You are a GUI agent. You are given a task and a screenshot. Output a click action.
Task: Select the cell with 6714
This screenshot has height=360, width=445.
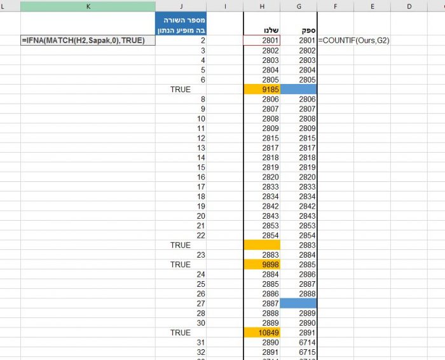(x=299, y=342)
